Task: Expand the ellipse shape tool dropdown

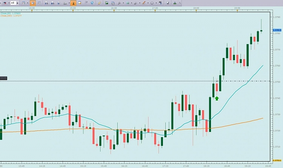Action: pyautogui.click(x=156, y=3)
